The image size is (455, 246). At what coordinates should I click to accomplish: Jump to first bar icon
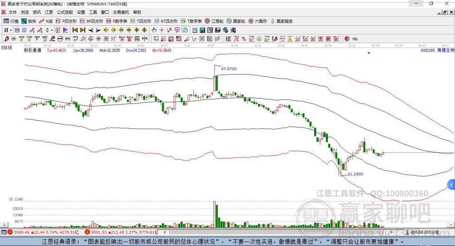(x=75, y=30)
